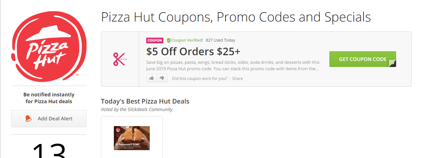Click the thumbs down icon
This screenshot has width=422, height=158.
point(162,78)
